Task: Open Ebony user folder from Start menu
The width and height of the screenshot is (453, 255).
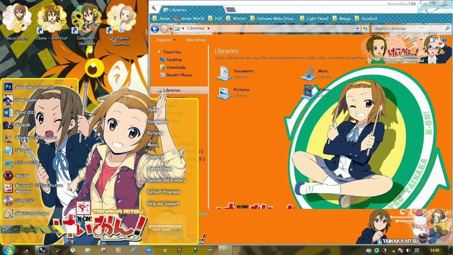Action: coord(153,110)
